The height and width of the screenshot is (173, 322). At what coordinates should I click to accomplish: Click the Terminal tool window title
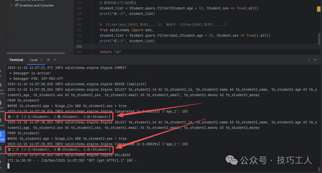[x=16, y=60]
